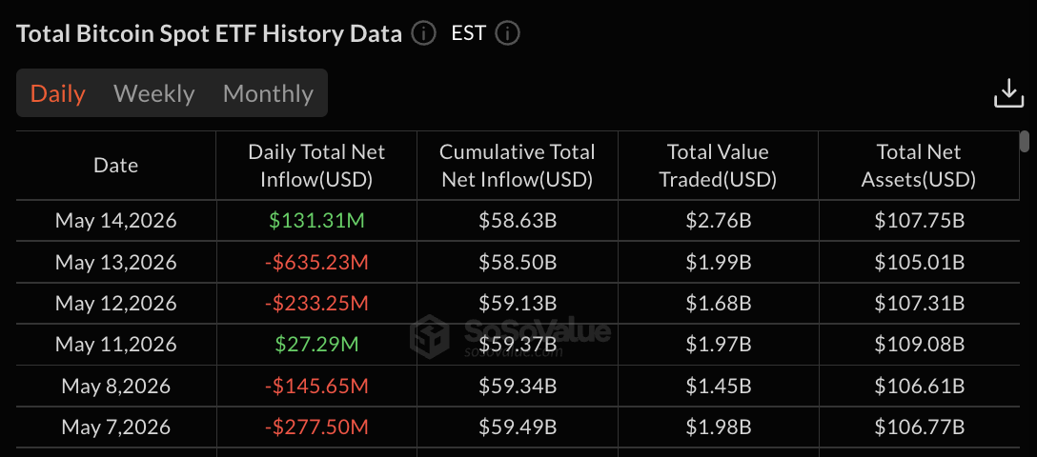Click value traded $1.68B

(x=719, y=303)
